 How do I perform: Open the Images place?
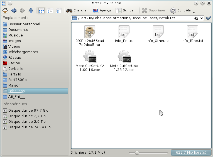[x=35, y=41]
